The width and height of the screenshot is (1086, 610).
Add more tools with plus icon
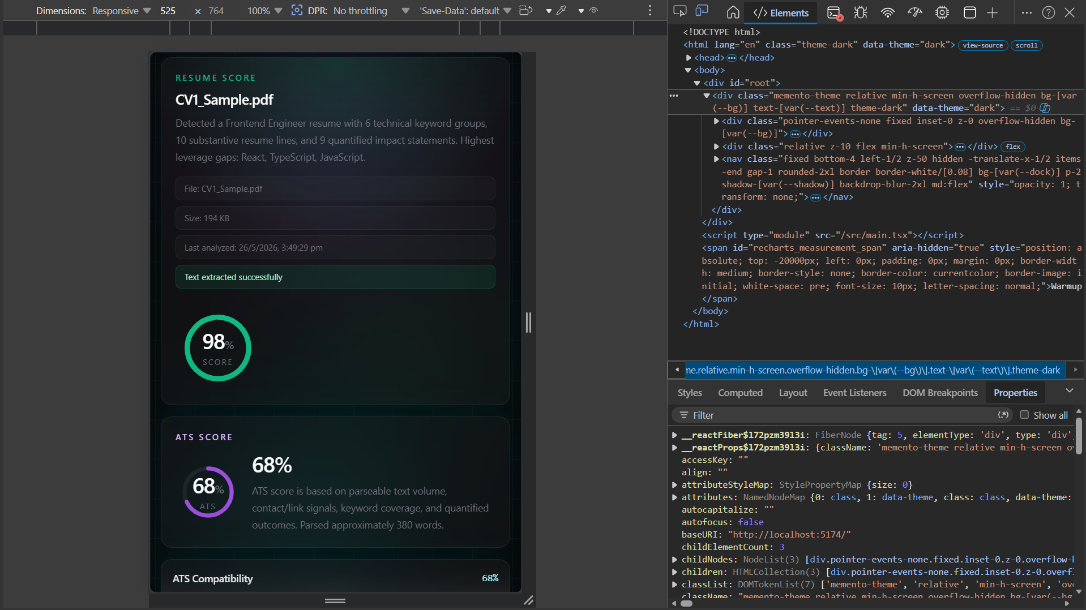click(993, 12)
